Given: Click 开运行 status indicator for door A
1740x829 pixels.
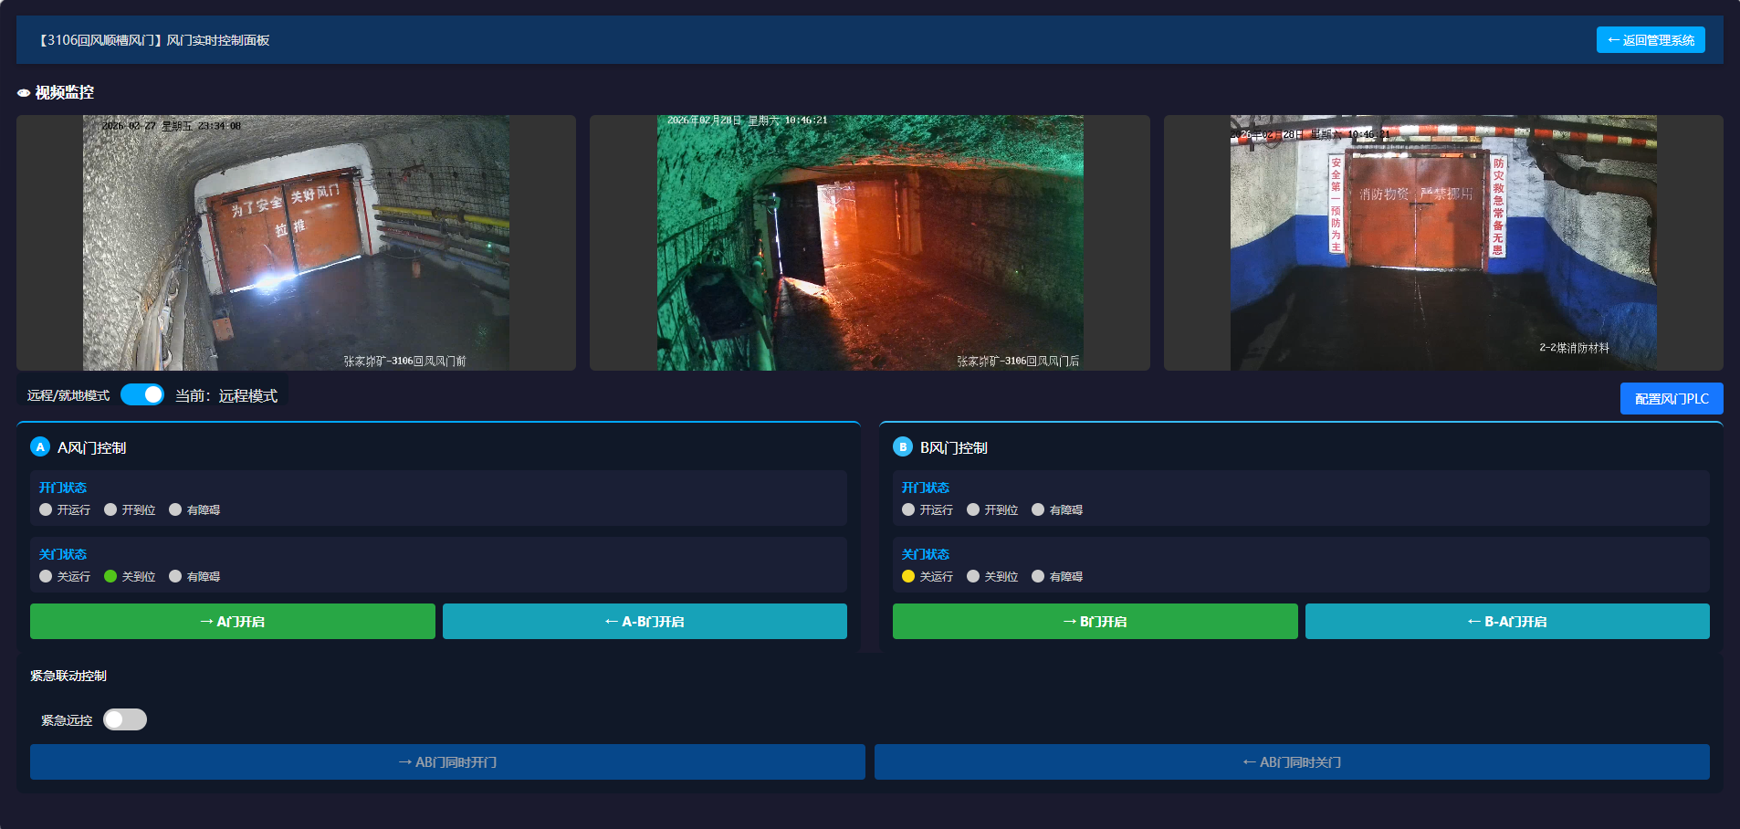Looking at the screenshot, I should tap(46, 509).
